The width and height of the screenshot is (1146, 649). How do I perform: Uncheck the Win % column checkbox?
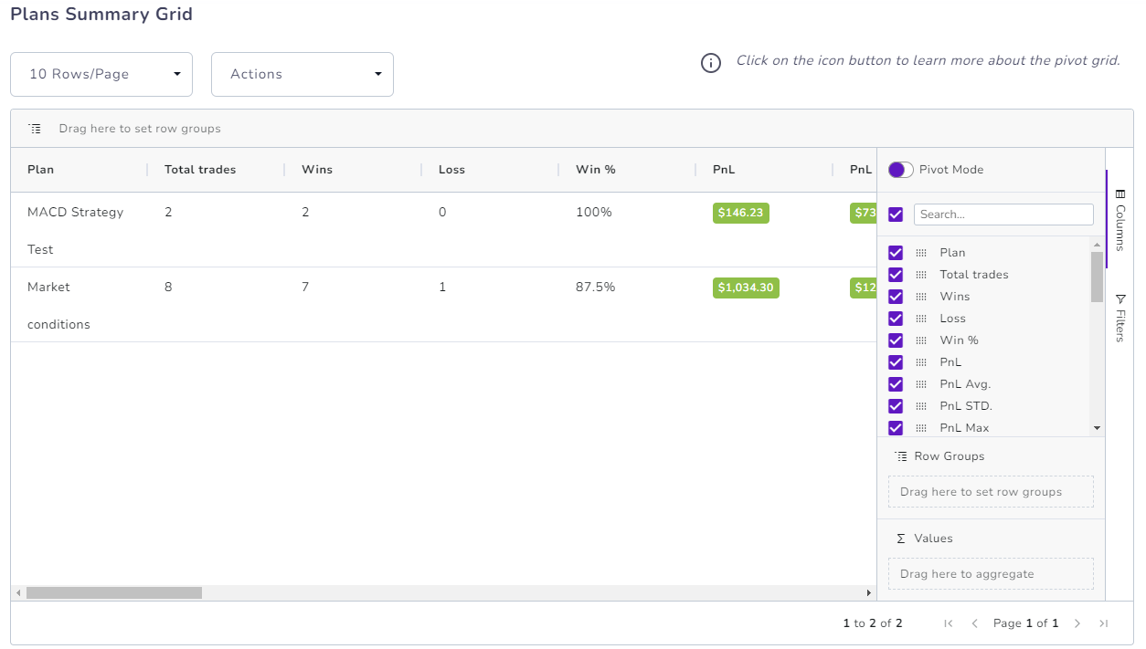pyautogui.click(x=896, y=340)
